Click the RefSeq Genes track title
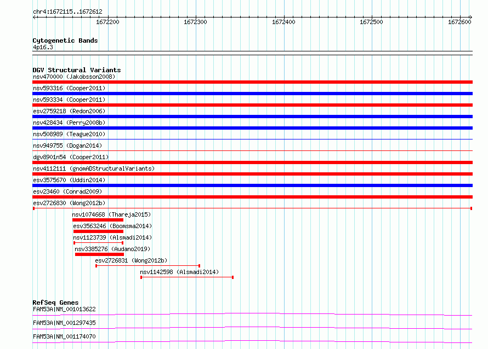 (x=55, y=303)
